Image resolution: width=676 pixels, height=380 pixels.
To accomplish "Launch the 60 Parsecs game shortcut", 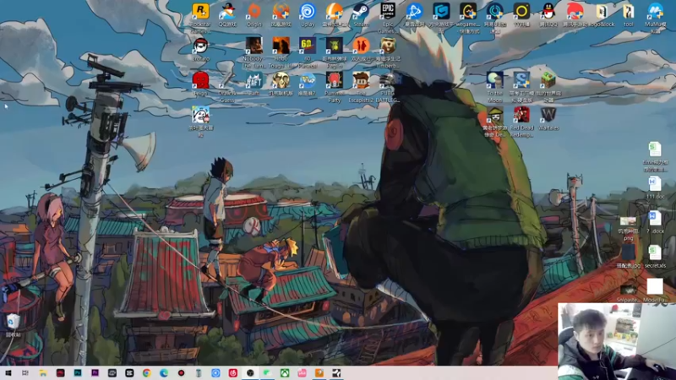I will tap(308, 46).
